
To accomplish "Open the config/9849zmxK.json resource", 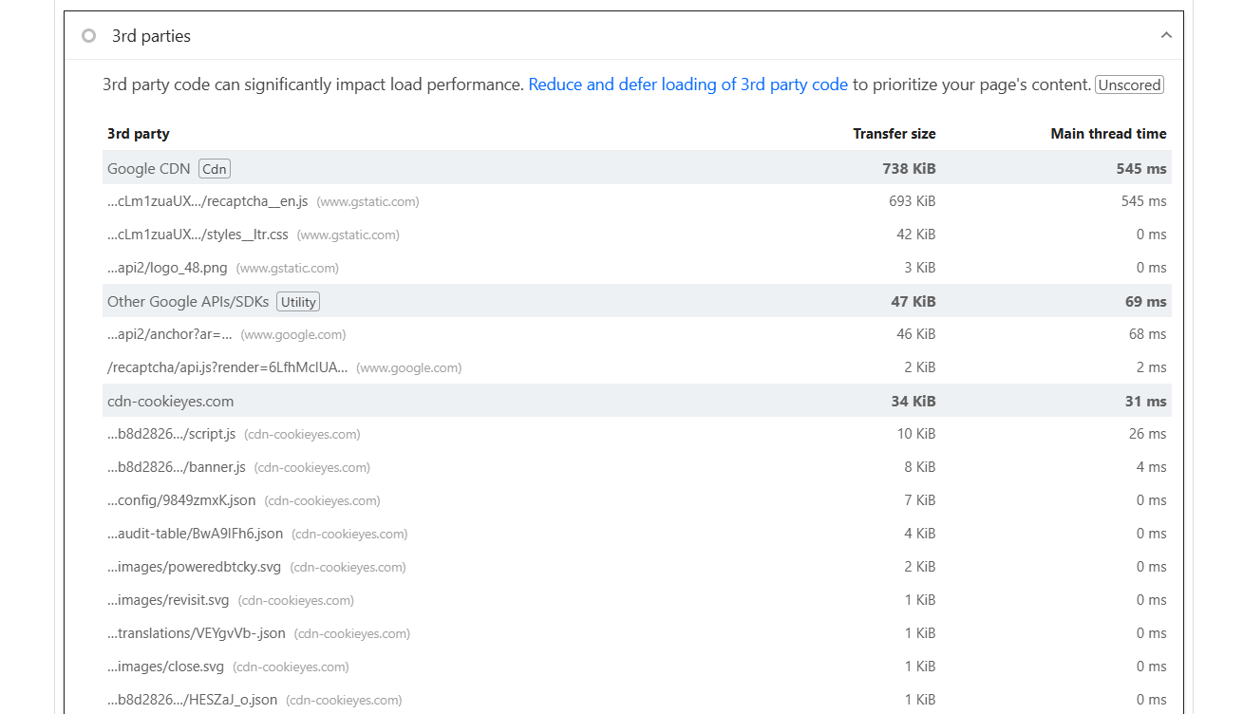I will click(x=181, y=500).
